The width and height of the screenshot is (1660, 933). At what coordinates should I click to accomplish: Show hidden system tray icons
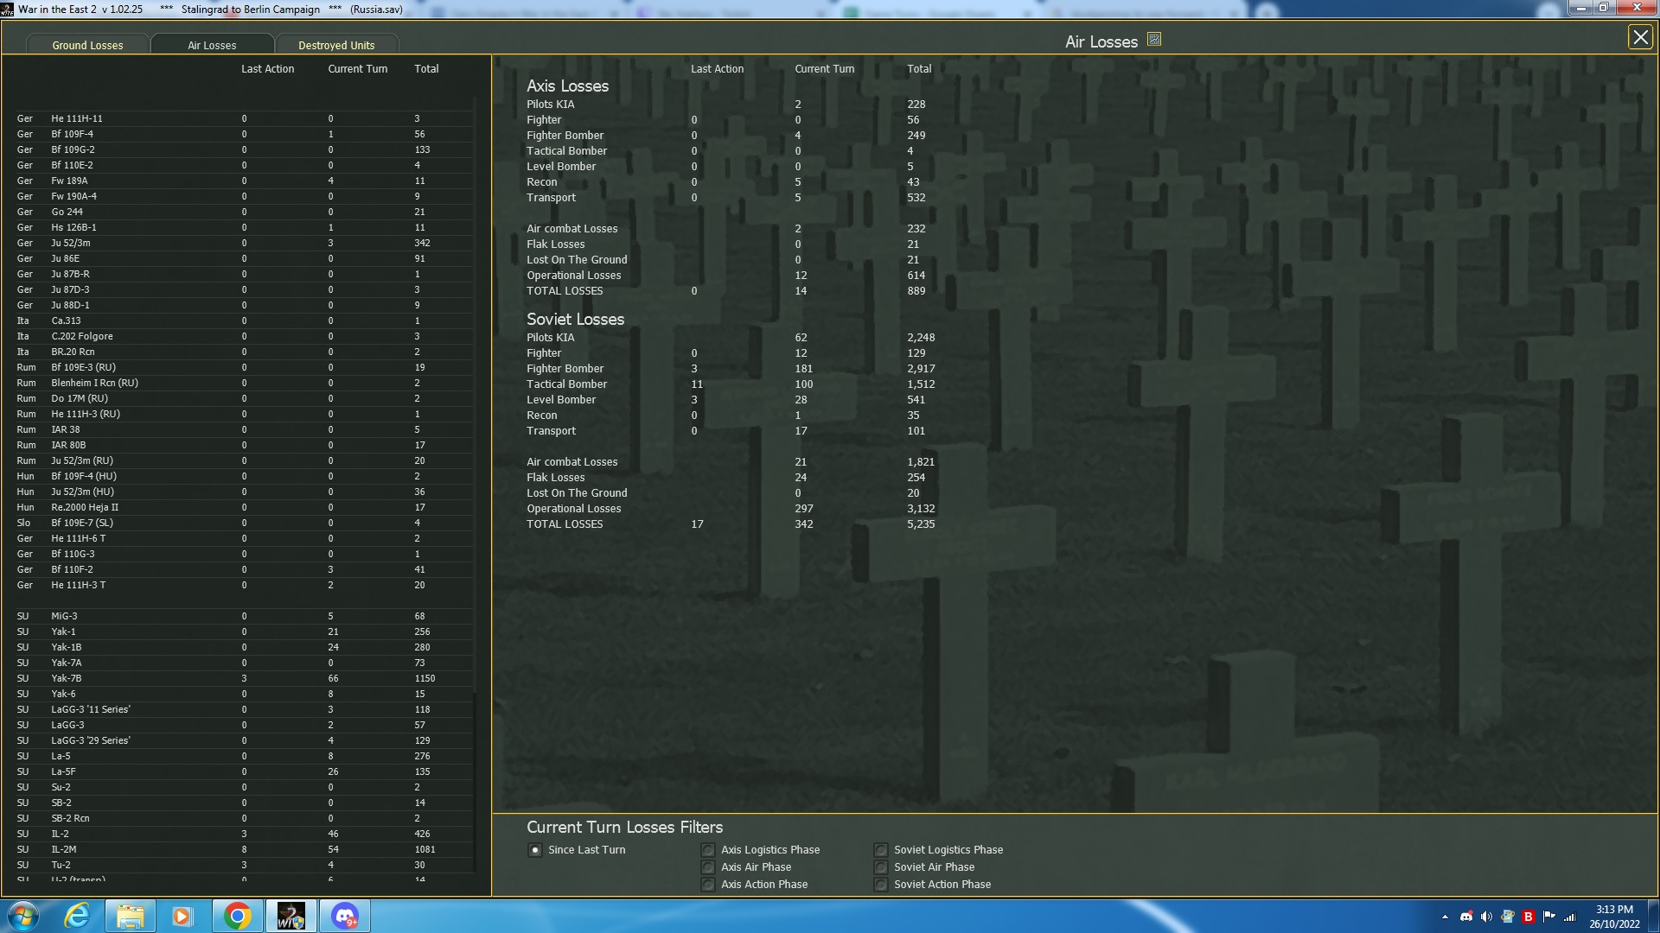pyautogui.click(x=1445, y=917)
